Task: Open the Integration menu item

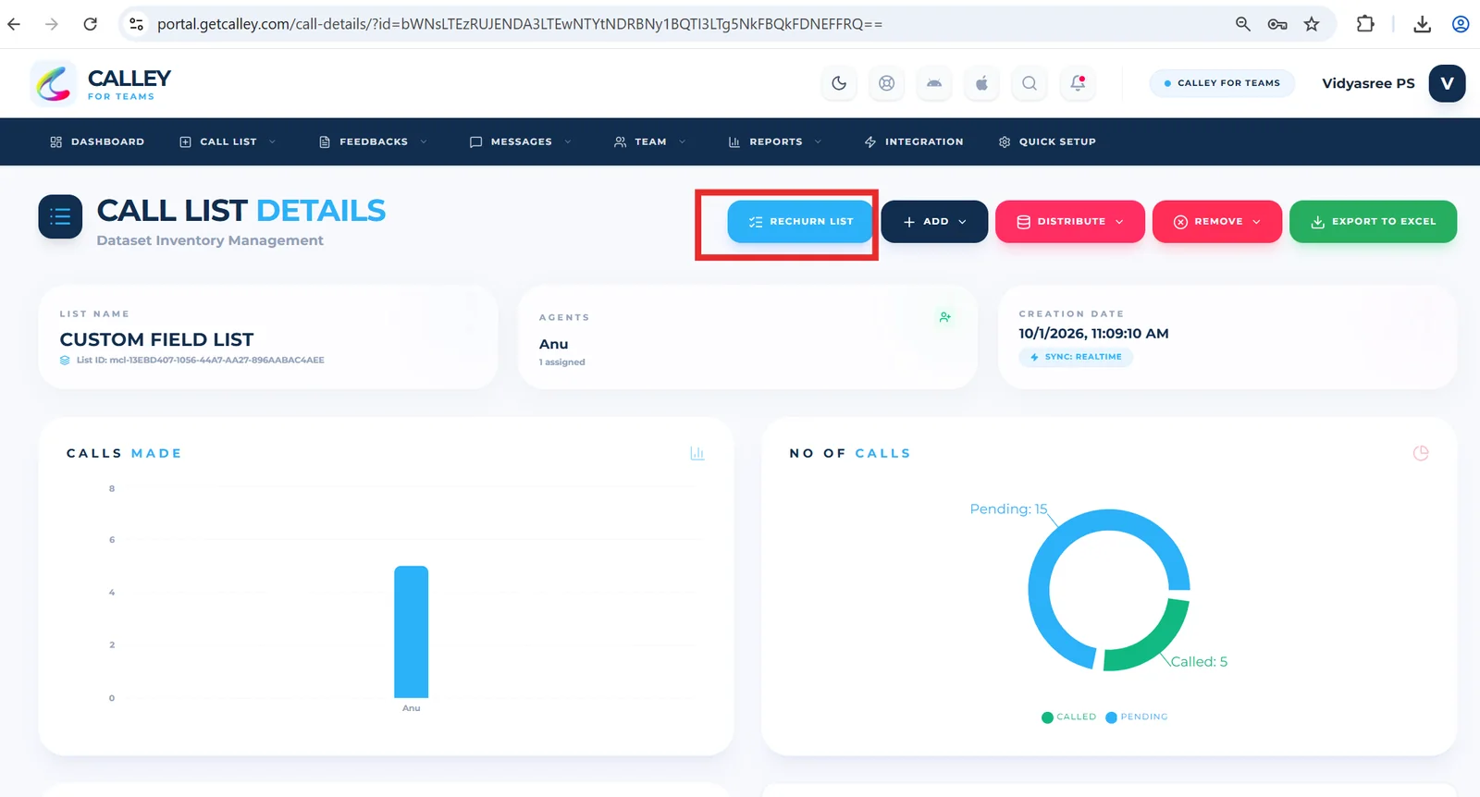Action: tap(914, 141)
